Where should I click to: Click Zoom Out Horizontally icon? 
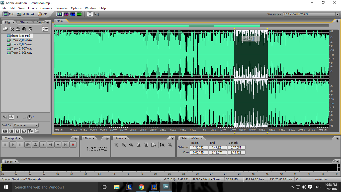124,144
